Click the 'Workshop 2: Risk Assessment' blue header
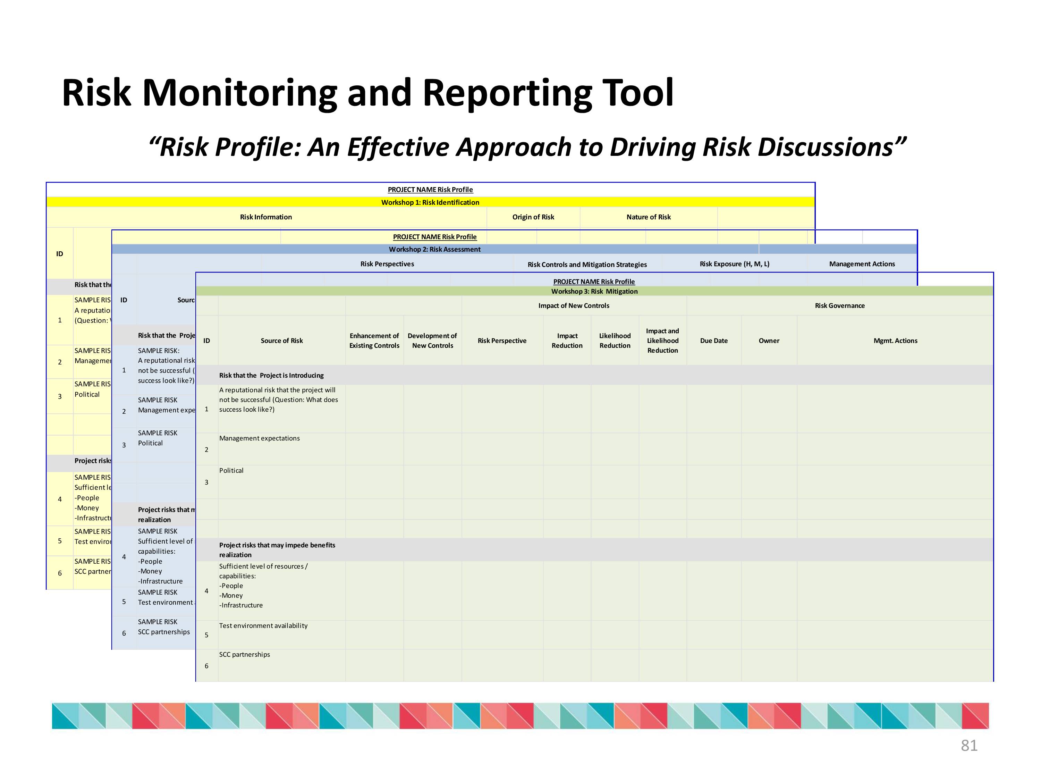The height and width of the screenshot is (781, 1041). point(435,250)
